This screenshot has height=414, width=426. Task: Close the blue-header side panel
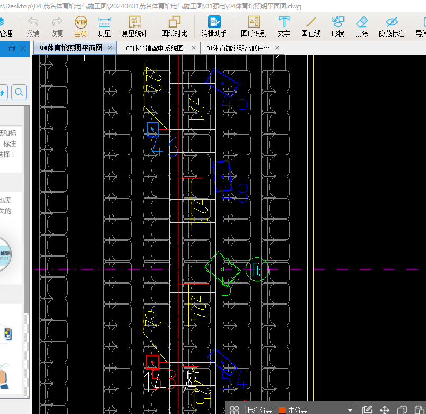click(23, 49)
